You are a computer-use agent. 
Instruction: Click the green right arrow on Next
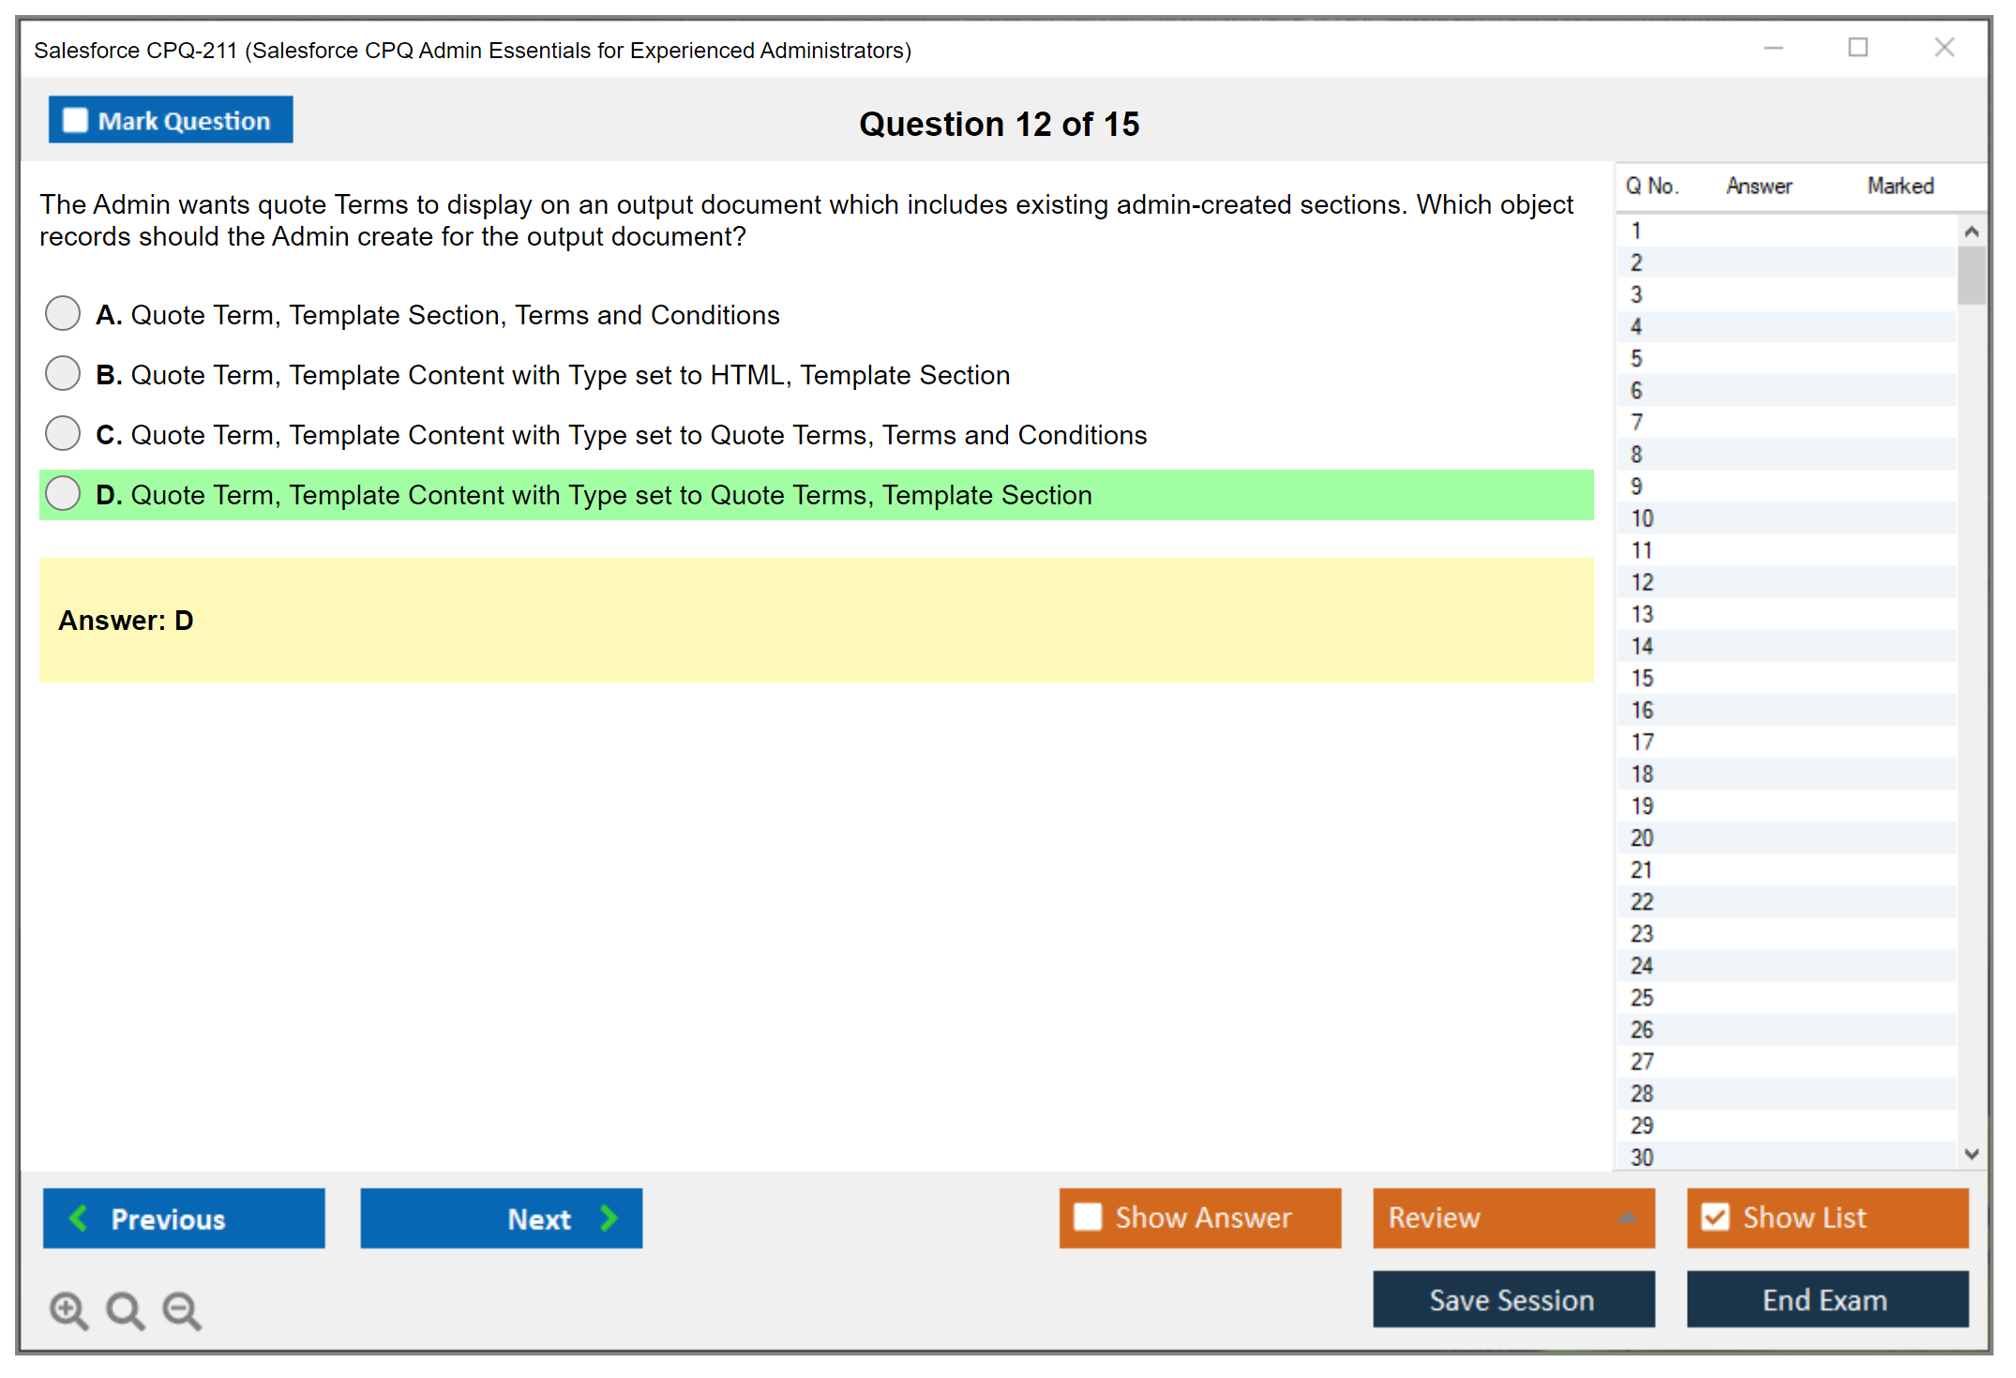click(x=609, y=1218)
